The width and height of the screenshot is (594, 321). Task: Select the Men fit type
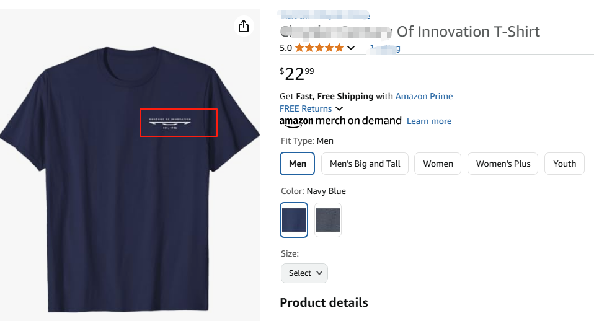(298, 164)
